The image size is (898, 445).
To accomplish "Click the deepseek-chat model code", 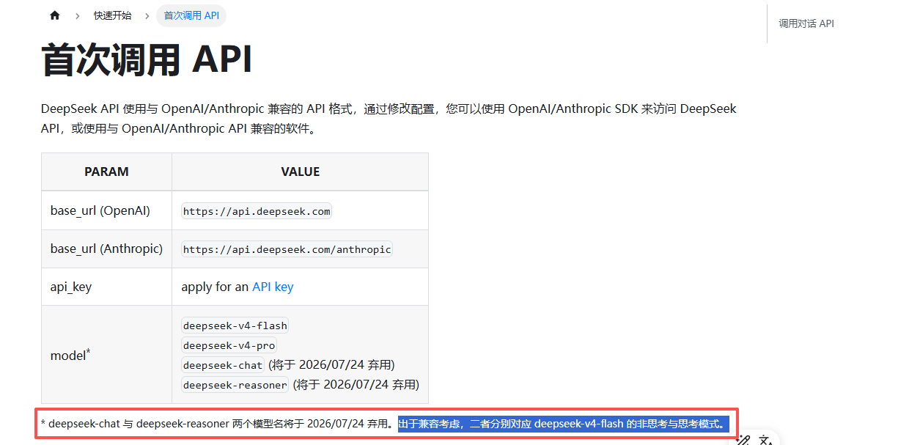I will (x=223, y=365).
